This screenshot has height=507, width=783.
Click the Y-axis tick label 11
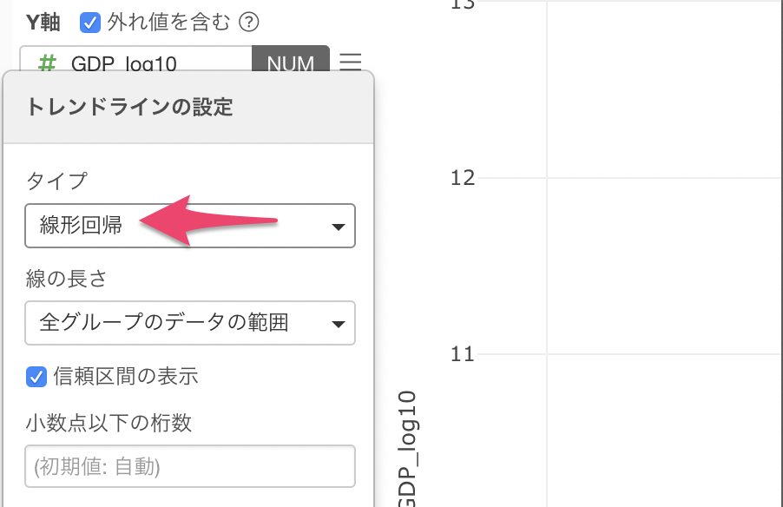(463, 354)
